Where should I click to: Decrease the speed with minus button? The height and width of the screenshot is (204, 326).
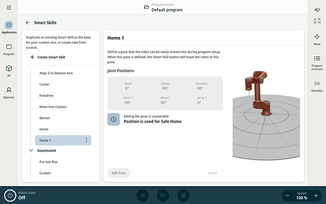[288, 195]
